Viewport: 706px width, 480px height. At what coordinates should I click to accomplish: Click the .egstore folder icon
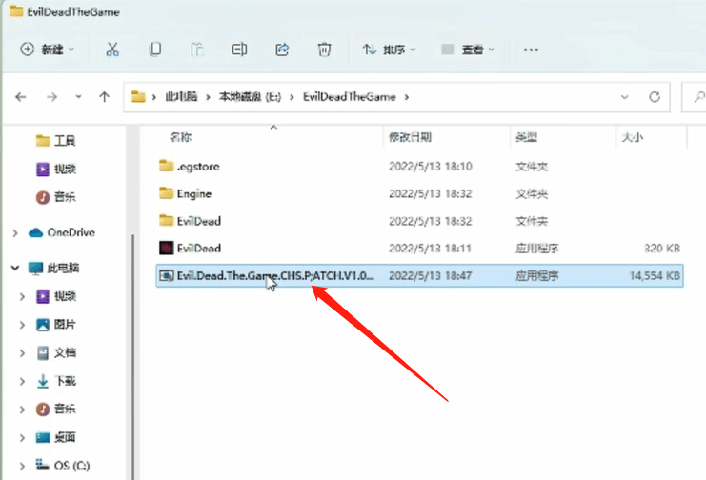tap(166, 166)
